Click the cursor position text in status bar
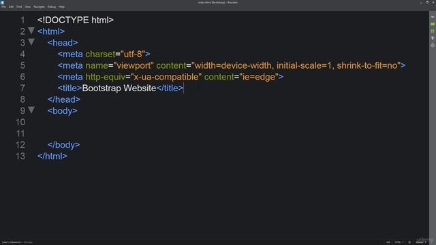The width and height of the screenshot is (436, 245). click(x=12, y=242)
